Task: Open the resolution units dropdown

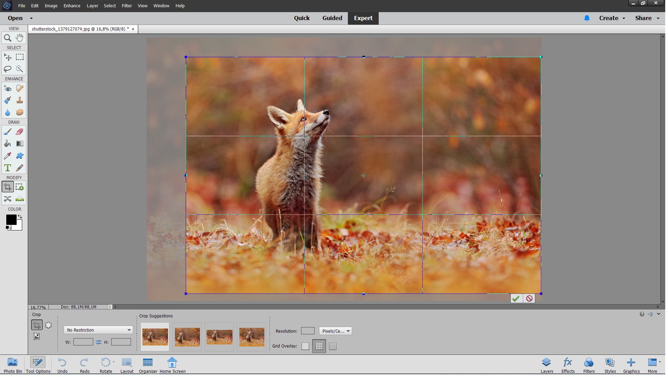Action: tap(335, 331)
